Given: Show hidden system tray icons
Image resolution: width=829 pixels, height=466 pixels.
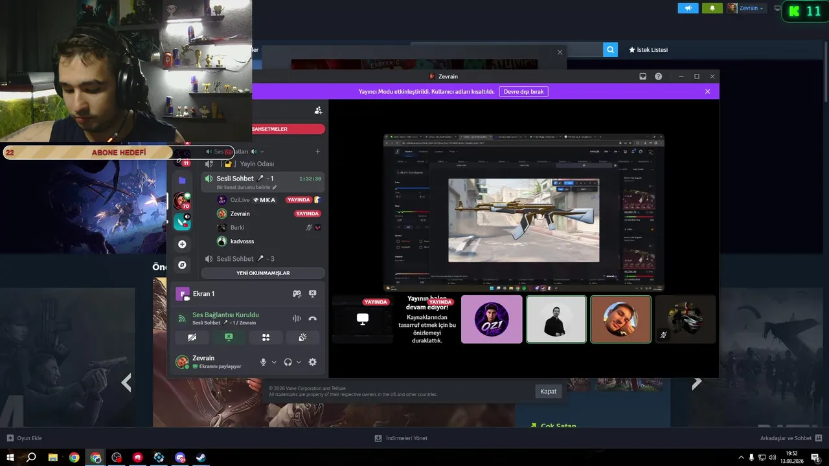Looking at the screenshot, I should (x=741, y=458).
